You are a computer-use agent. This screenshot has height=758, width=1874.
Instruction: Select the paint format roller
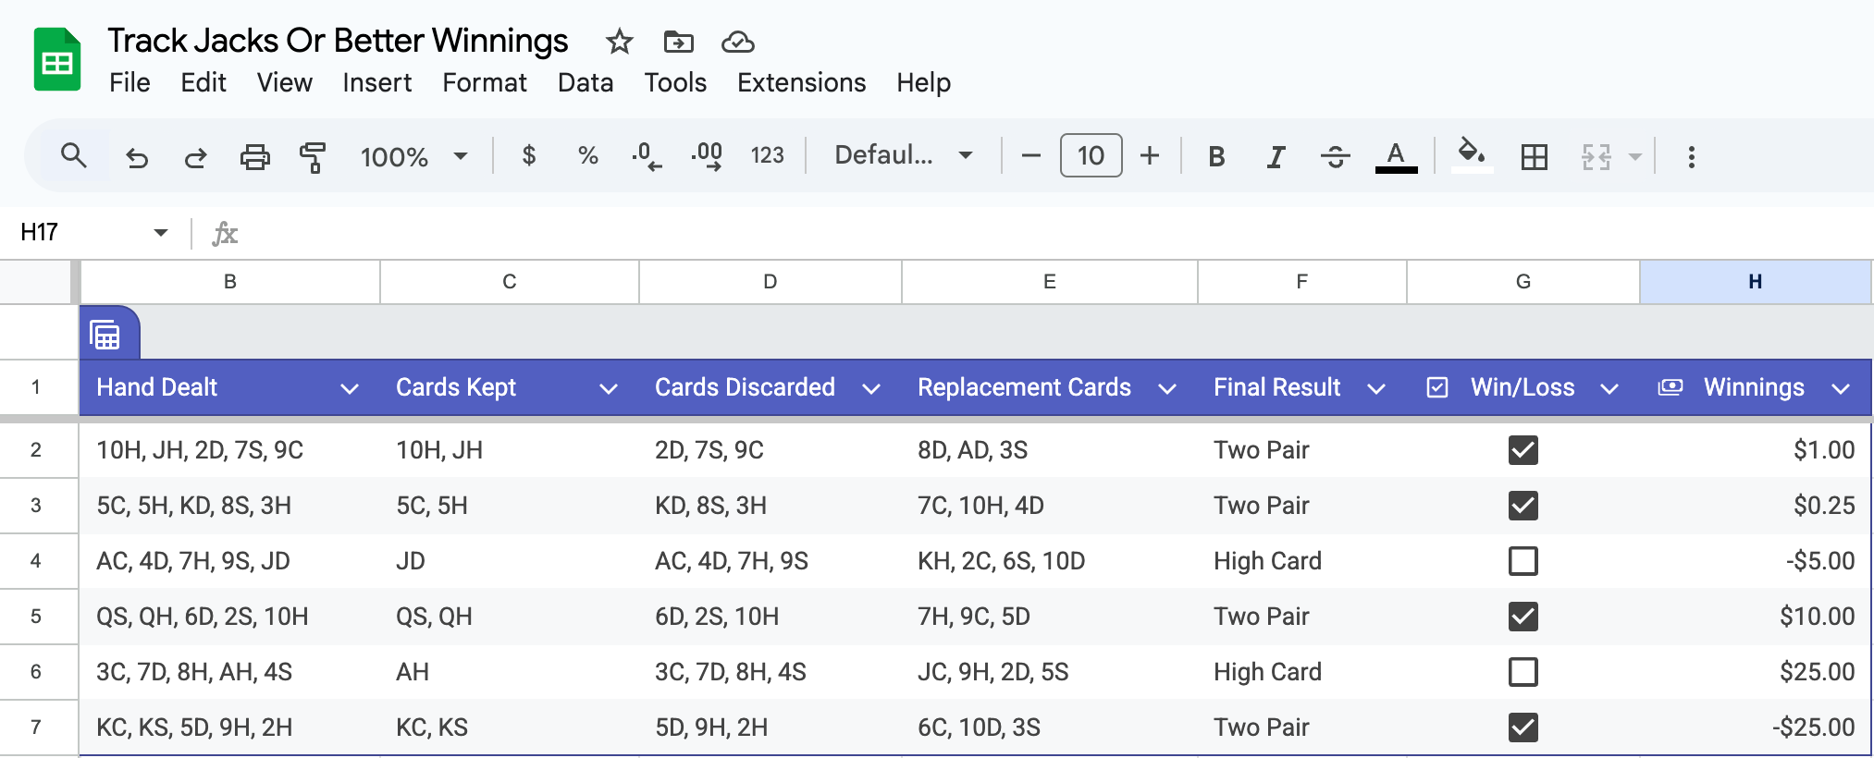click(x=313, y=157)
